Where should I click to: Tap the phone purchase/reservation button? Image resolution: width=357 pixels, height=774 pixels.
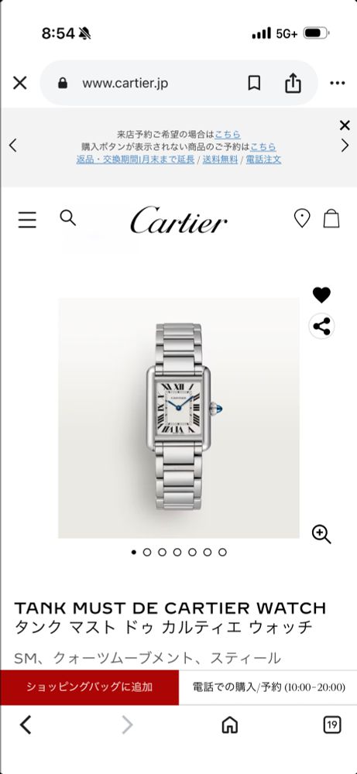pos(268,687)
